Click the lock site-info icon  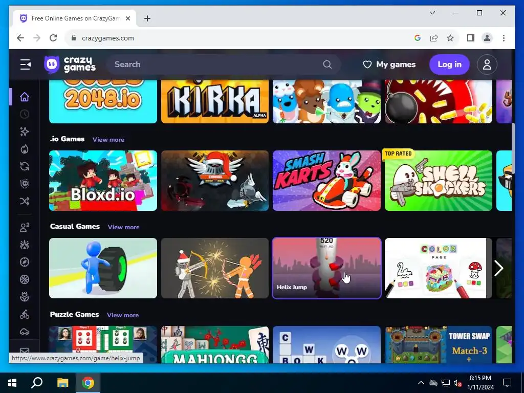(x=74, y=38)
